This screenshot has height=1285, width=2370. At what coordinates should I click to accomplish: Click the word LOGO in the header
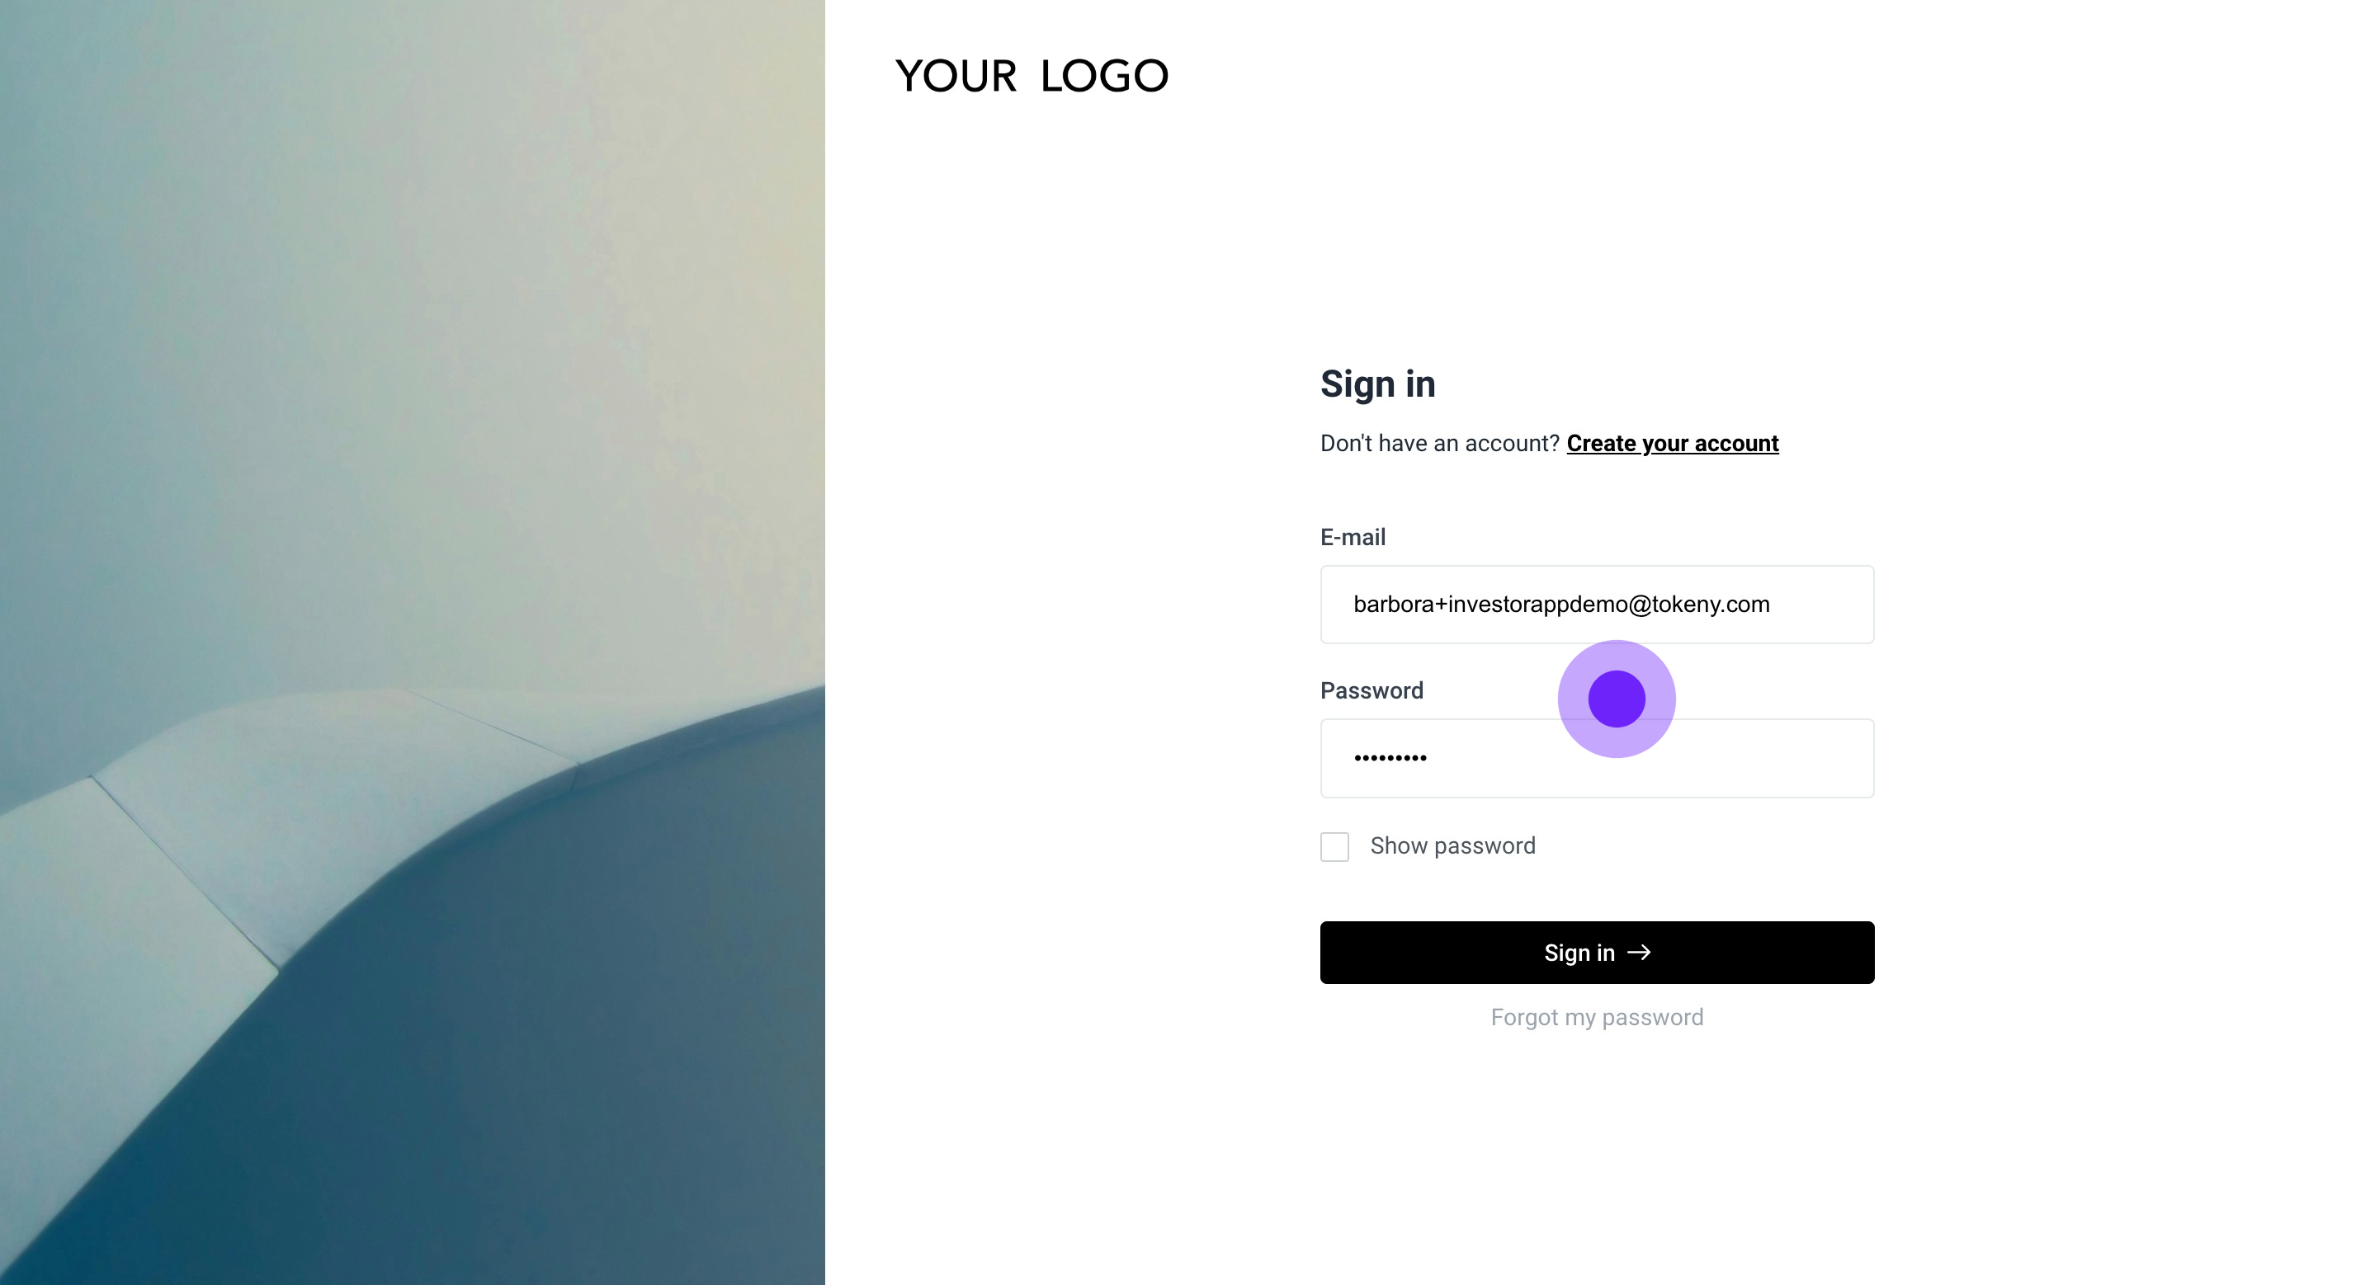(1104, 77)
